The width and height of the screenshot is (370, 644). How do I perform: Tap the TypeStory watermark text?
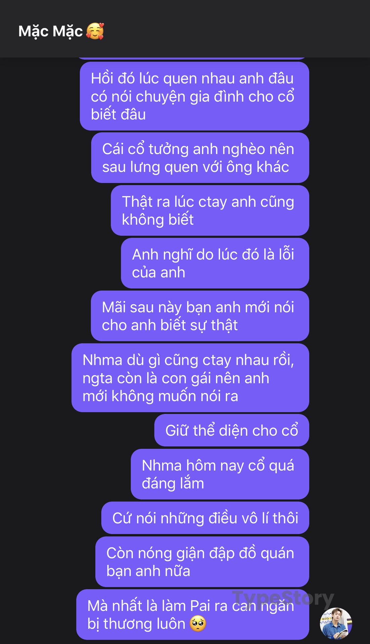tap(283, 599)
